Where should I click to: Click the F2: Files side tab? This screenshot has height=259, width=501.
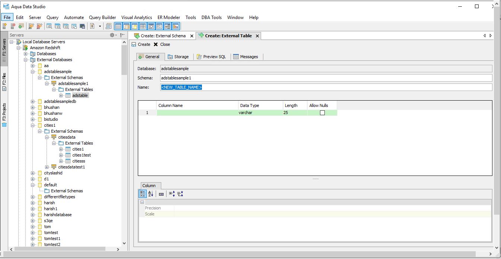(4, 82)
